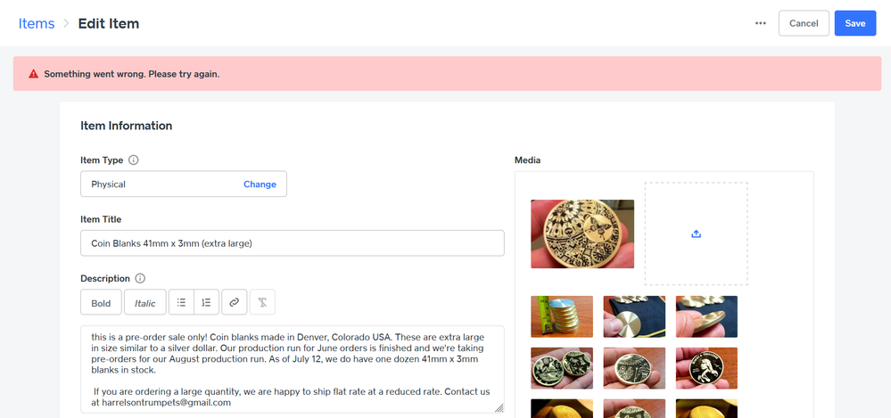Add a hyperlink using the link icon
Screen dimensions: 891x418
234,302
